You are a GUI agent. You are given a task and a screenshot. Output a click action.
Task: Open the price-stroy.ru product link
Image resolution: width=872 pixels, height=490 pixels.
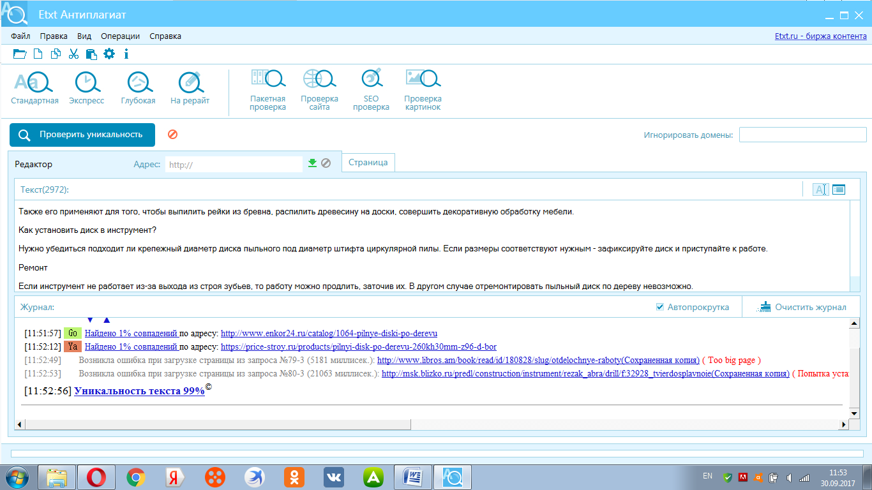tap(359, 347)
